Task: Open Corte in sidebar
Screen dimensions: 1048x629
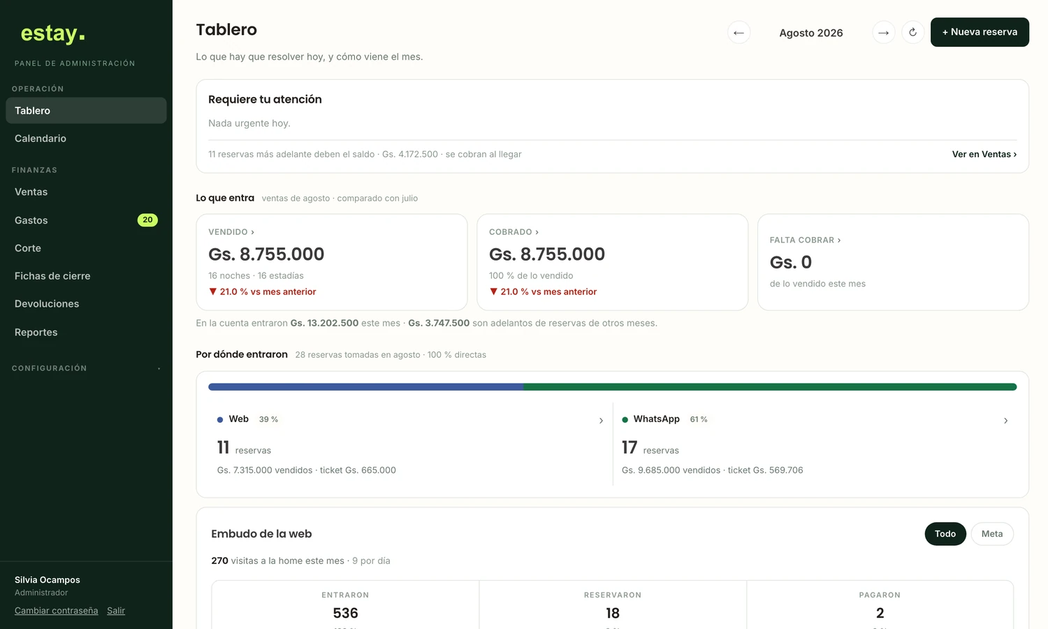Action: click(86, 248)
